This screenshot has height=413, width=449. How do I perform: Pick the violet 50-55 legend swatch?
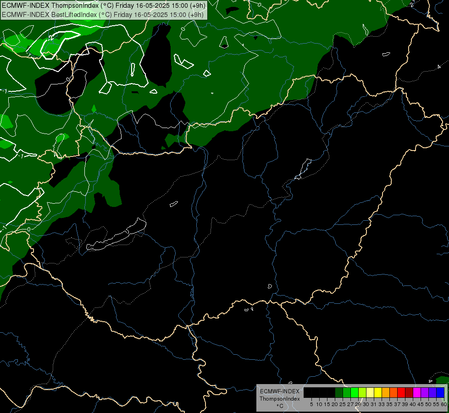432,393
